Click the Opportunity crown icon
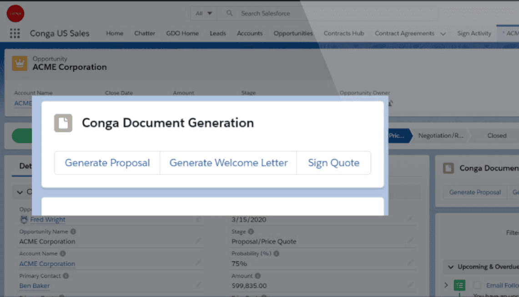The width and height of the screenshot is (519, 297). [x=20, y=63]
